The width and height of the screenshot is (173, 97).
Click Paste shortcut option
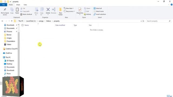pyautogui.click(x=26, y=14)
